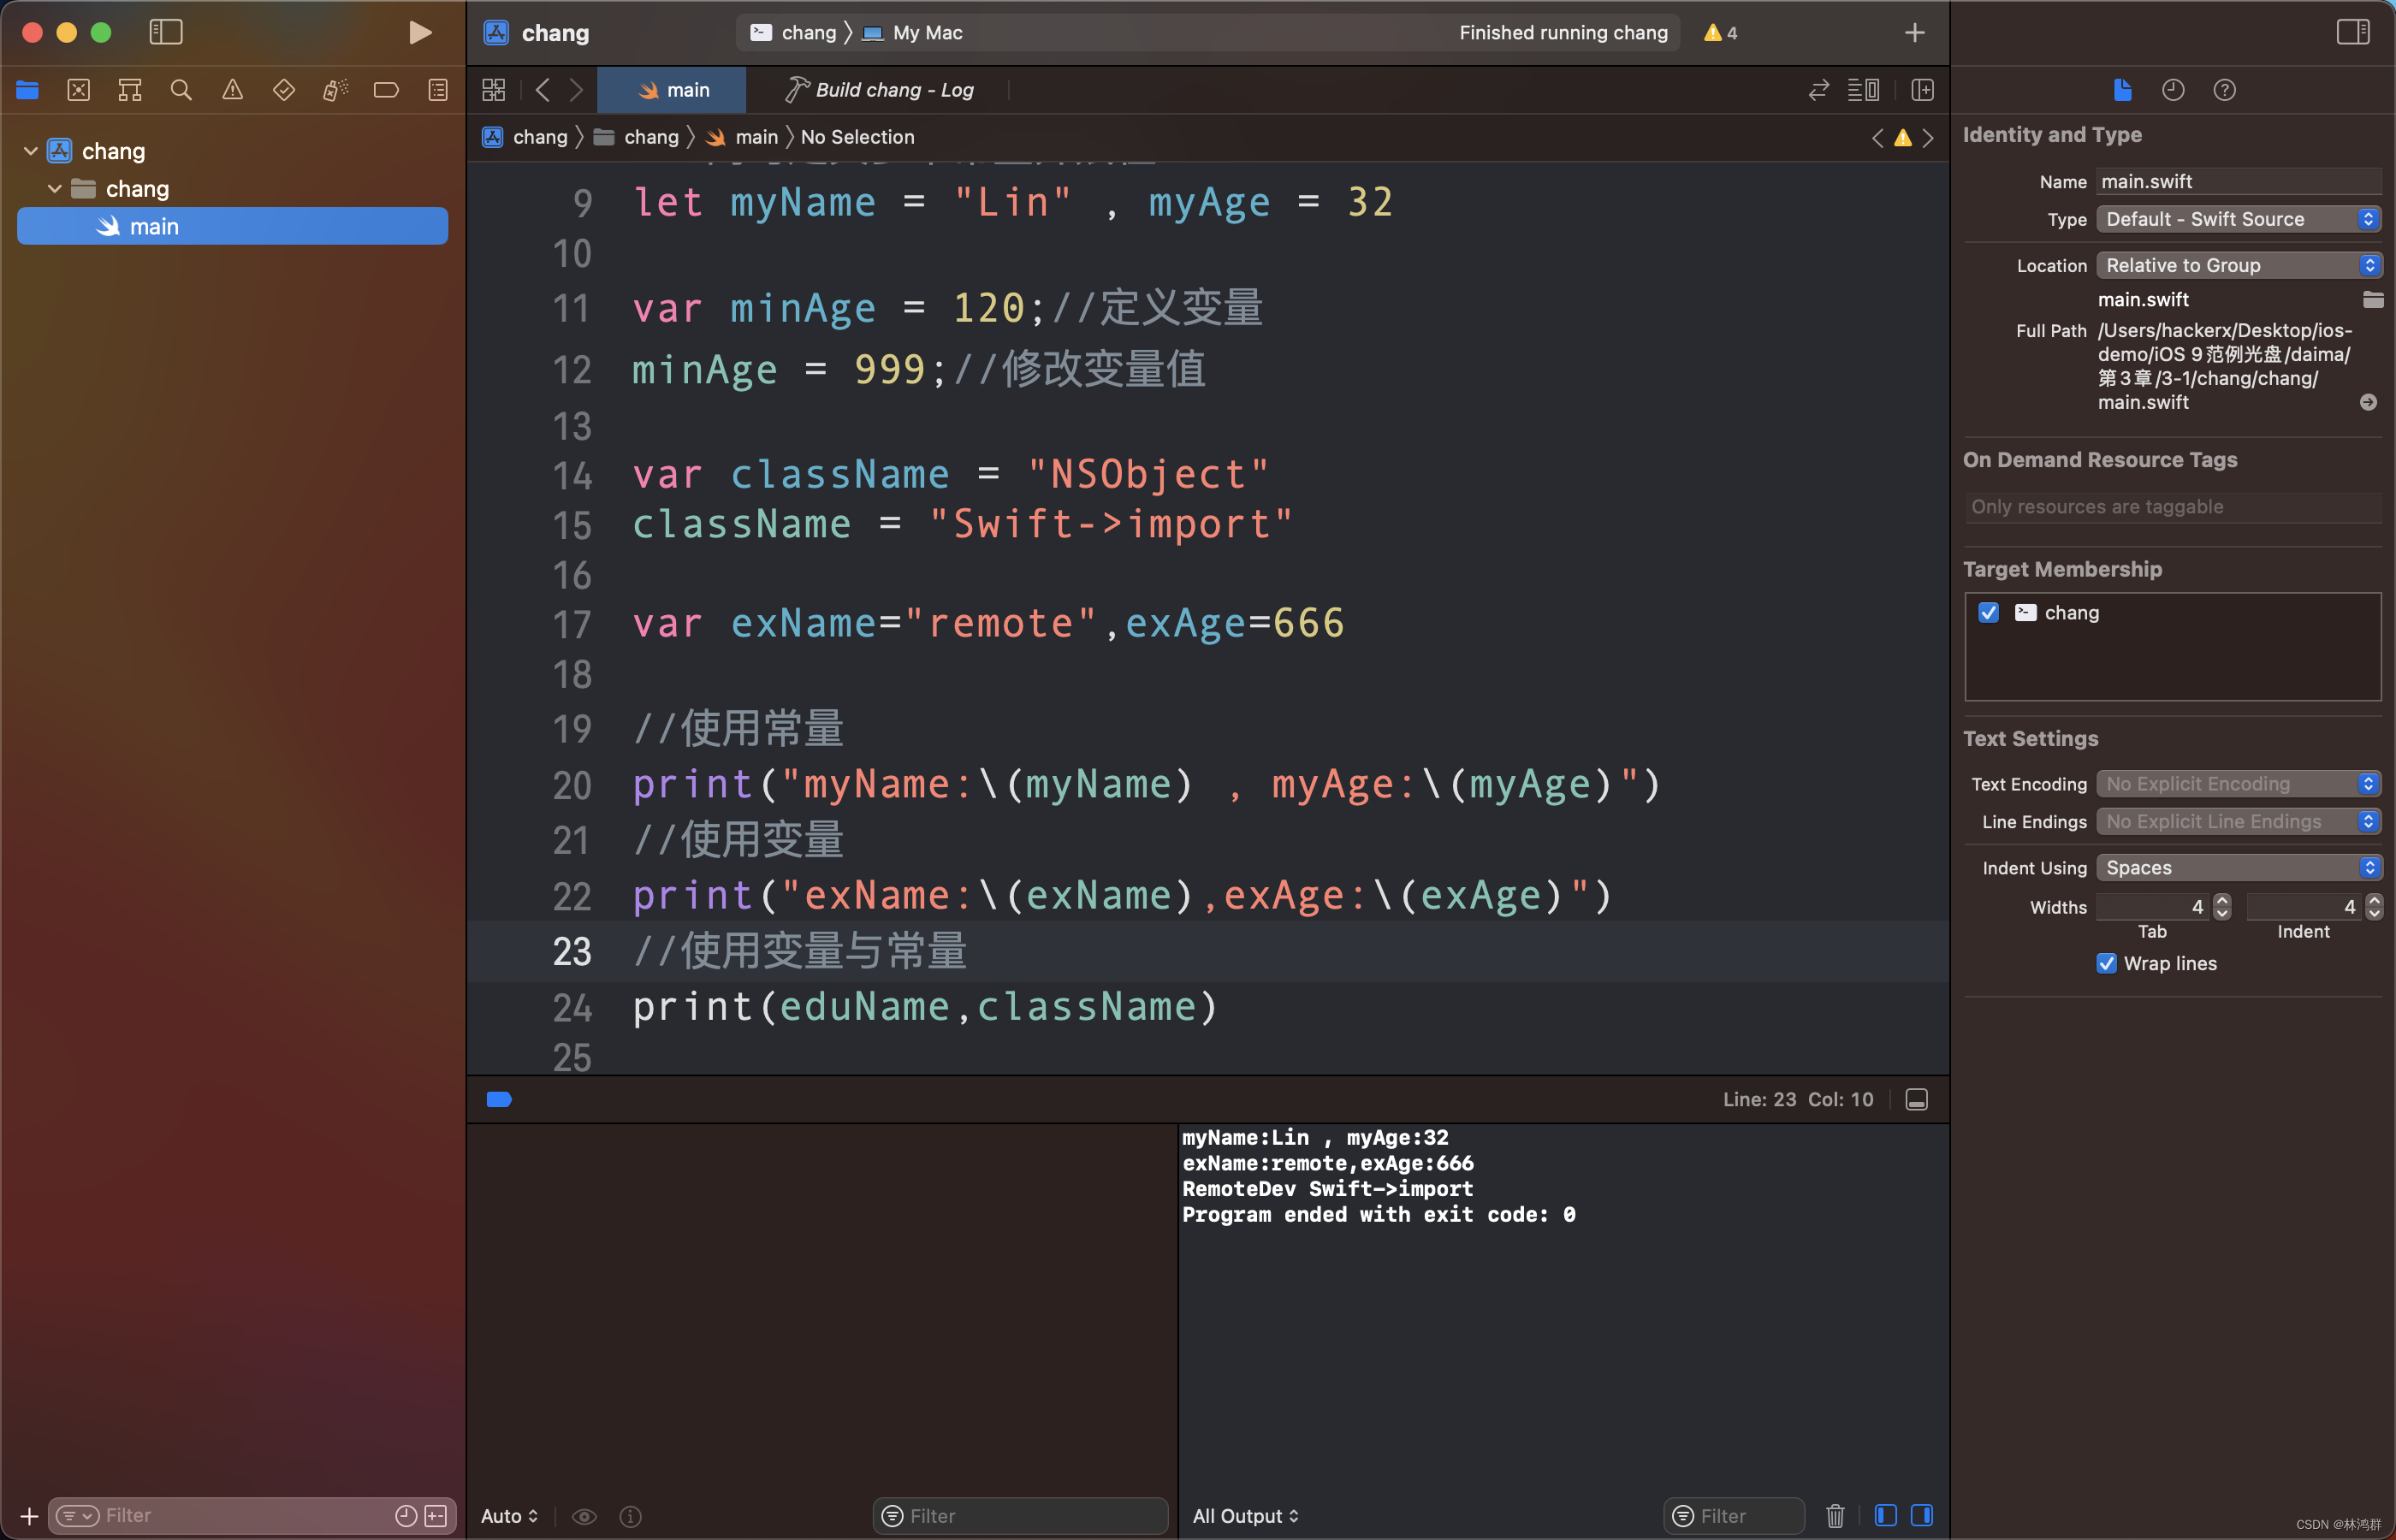Add editor on right

(x=1922, y=90)
